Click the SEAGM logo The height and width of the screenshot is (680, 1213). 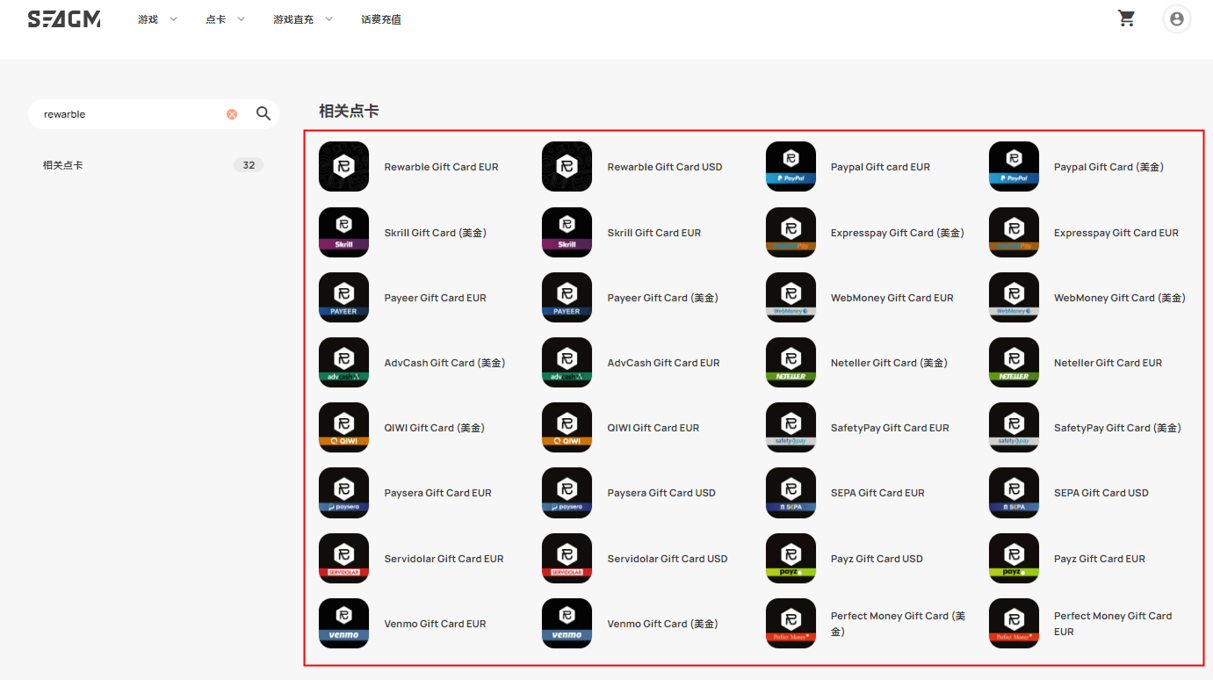64,19
